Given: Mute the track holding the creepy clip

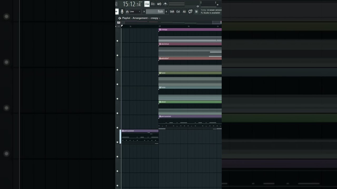Looking at the screenshot, I should [117, 41].
